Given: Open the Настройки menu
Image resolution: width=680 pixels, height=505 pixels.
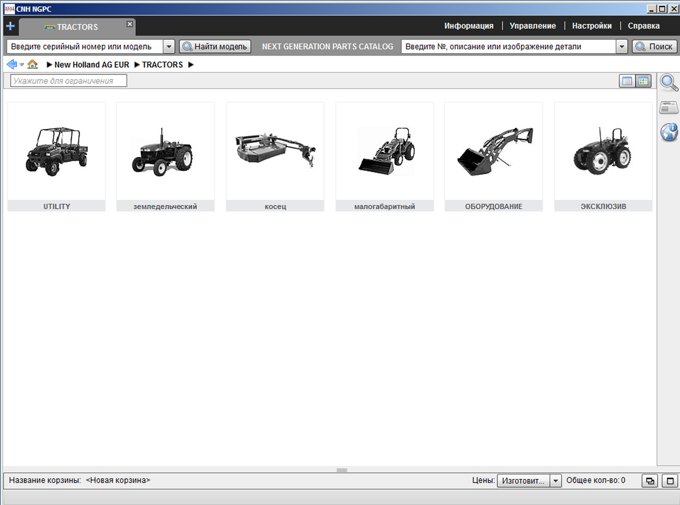Looking at the screenshot, I should tap(592, 26).
